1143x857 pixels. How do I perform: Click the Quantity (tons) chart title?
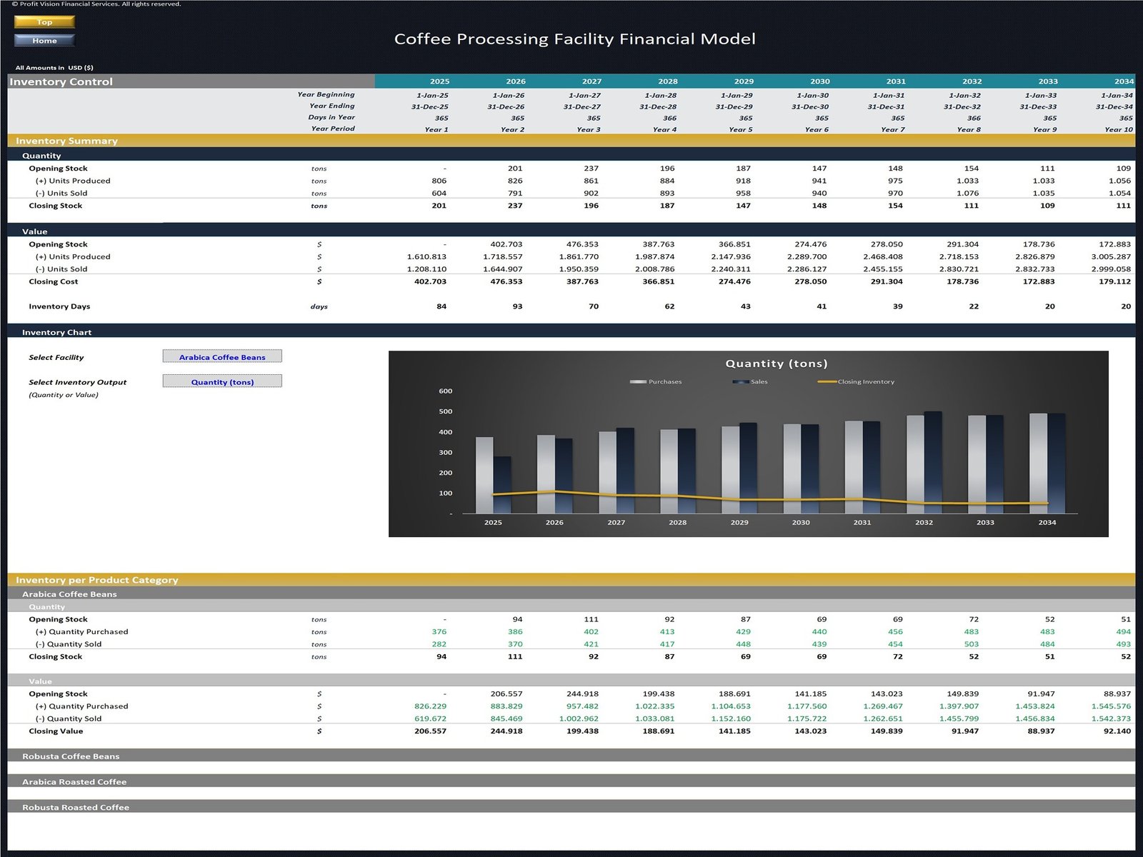tap(777, 363)
